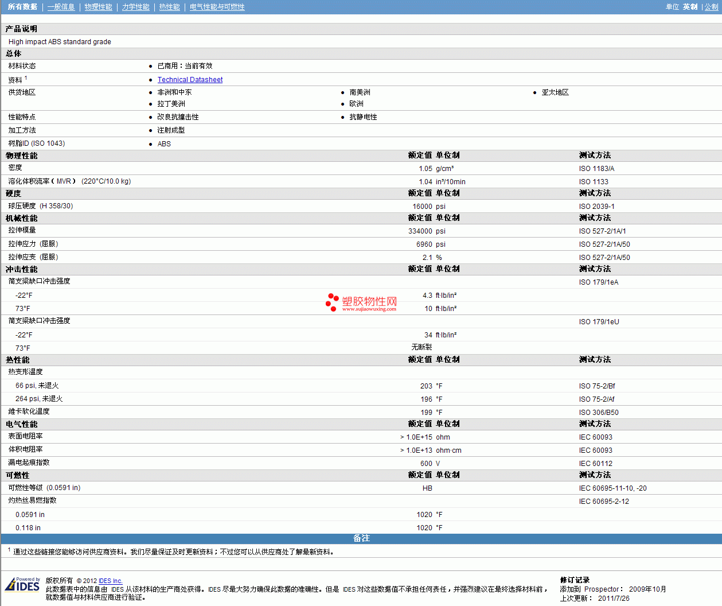Click the 拉伸模量 value 334000

click(x=420, y=231)
